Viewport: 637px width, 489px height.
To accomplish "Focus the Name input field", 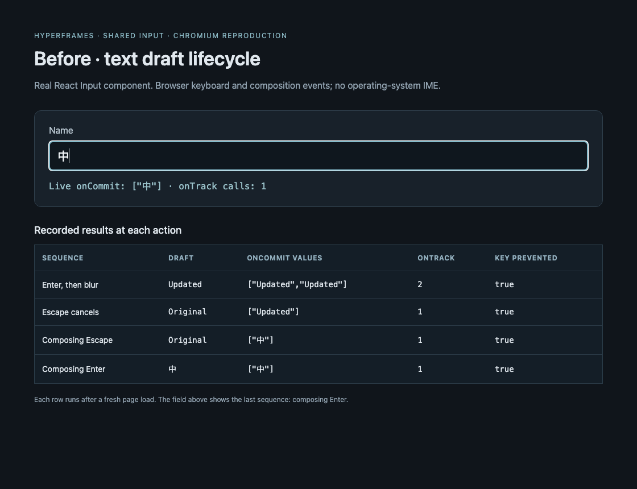I will pyautogui.click(x=318, y=156).
